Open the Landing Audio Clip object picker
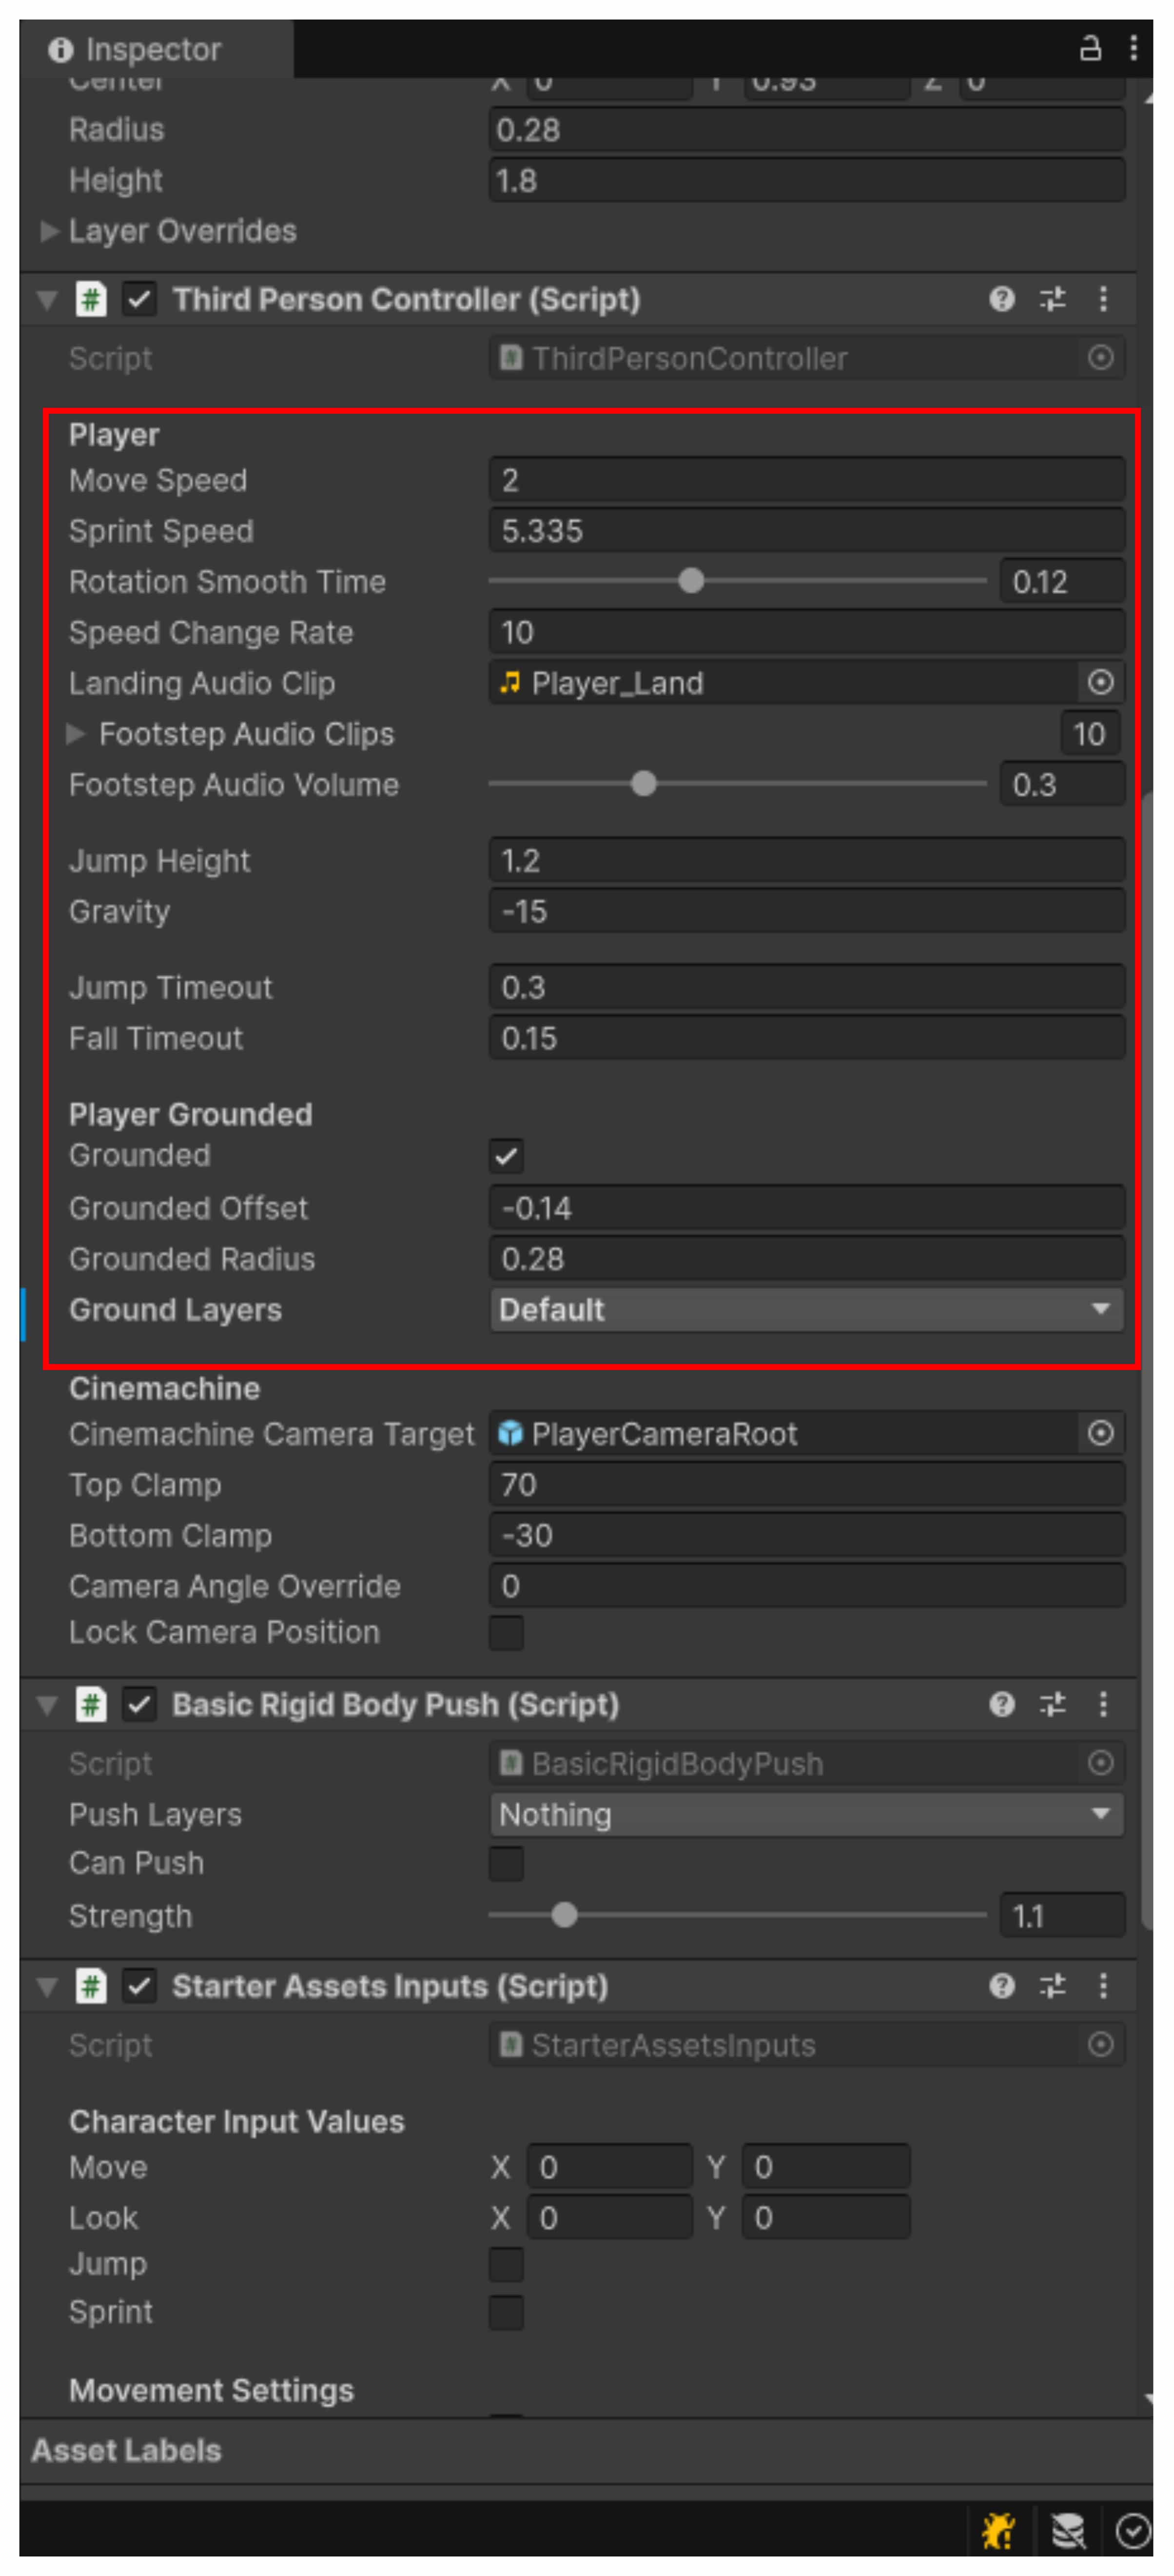This screenshot has height=2576, width=1174. point(1100,683)
